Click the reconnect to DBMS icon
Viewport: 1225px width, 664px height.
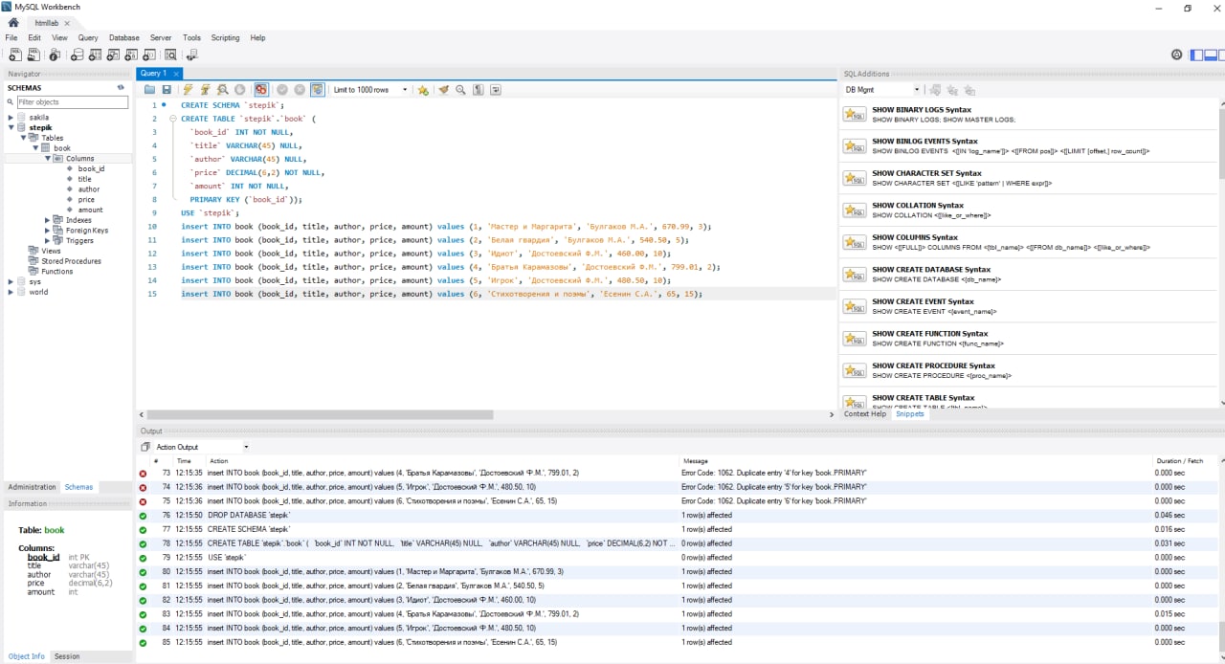[192, 55]
